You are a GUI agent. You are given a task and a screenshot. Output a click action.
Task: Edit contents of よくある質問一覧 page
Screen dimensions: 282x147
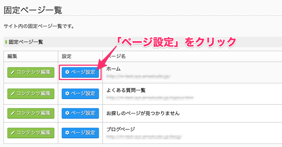[31, 94]
